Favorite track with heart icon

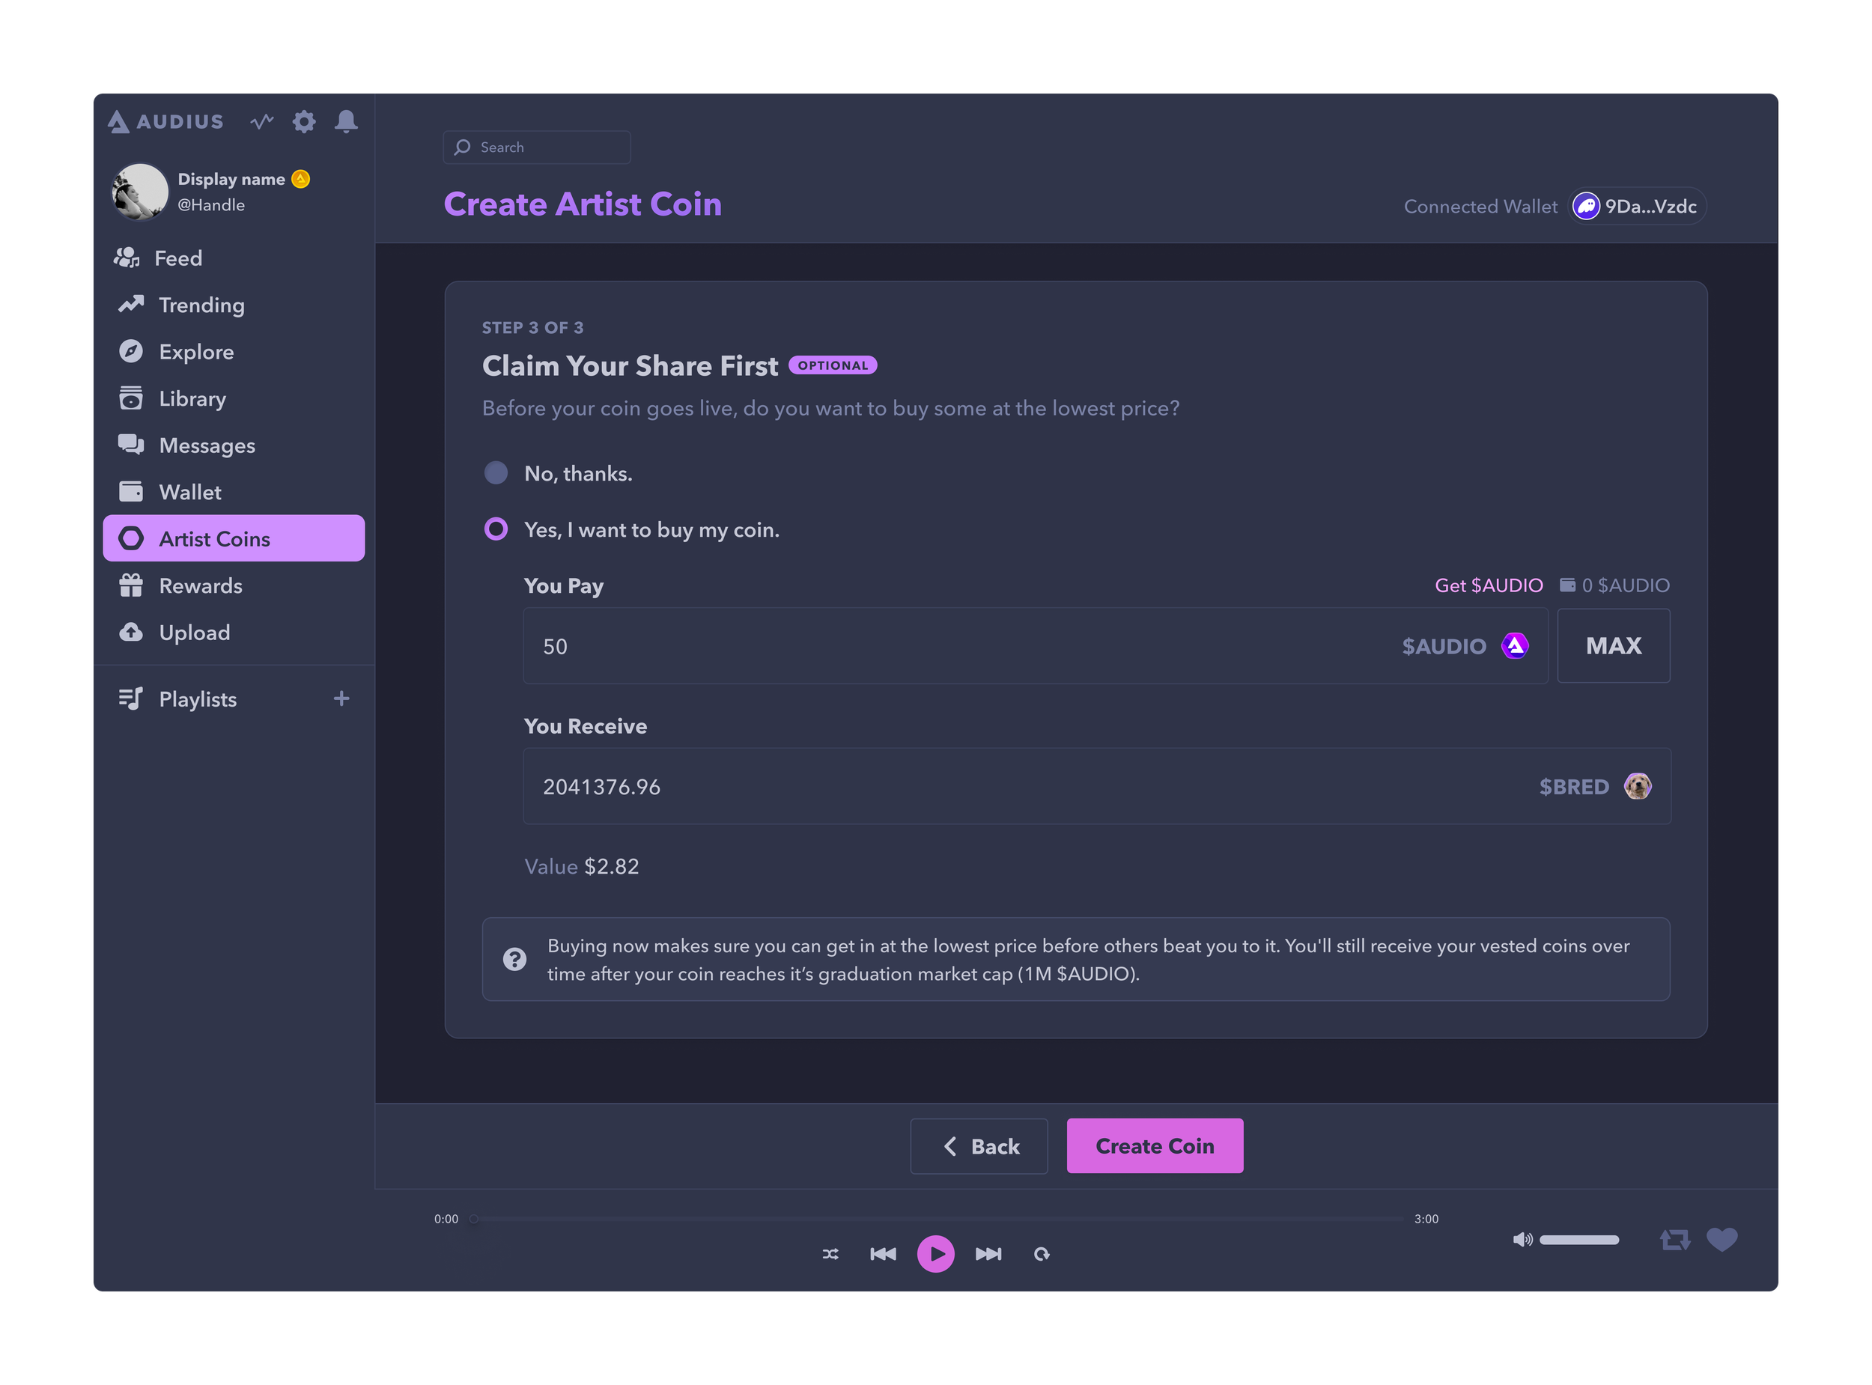tap(1722, 1239)
